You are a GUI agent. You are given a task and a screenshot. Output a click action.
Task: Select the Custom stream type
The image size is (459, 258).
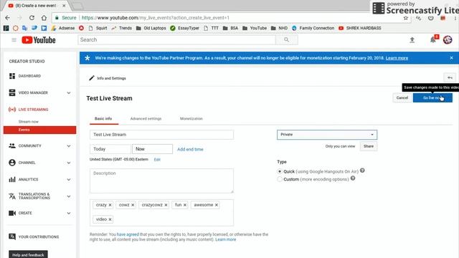pos(280,179)
